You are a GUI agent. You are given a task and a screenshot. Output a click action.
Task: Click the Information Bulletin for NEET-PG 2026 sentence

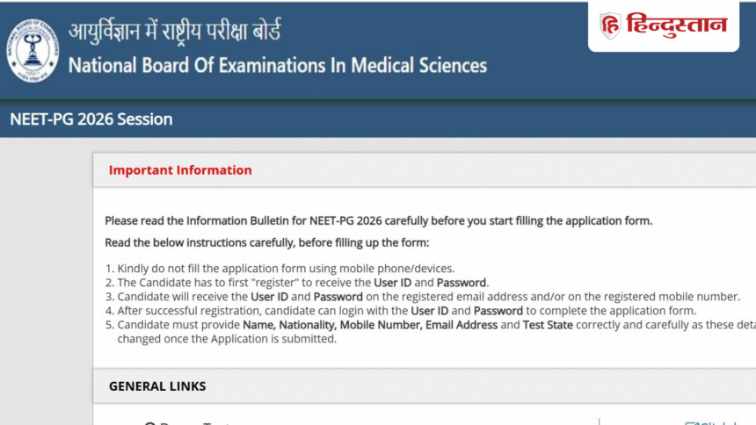pyautogui.click(x=378, y=220)
